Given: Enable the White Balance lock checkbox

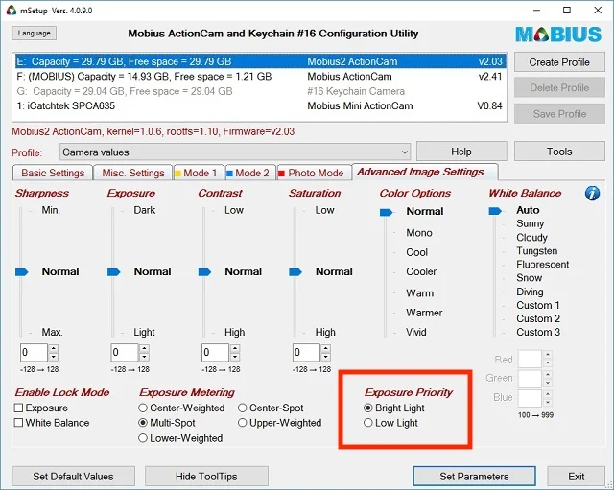Looking at the screenshot, I should [18, 423].
